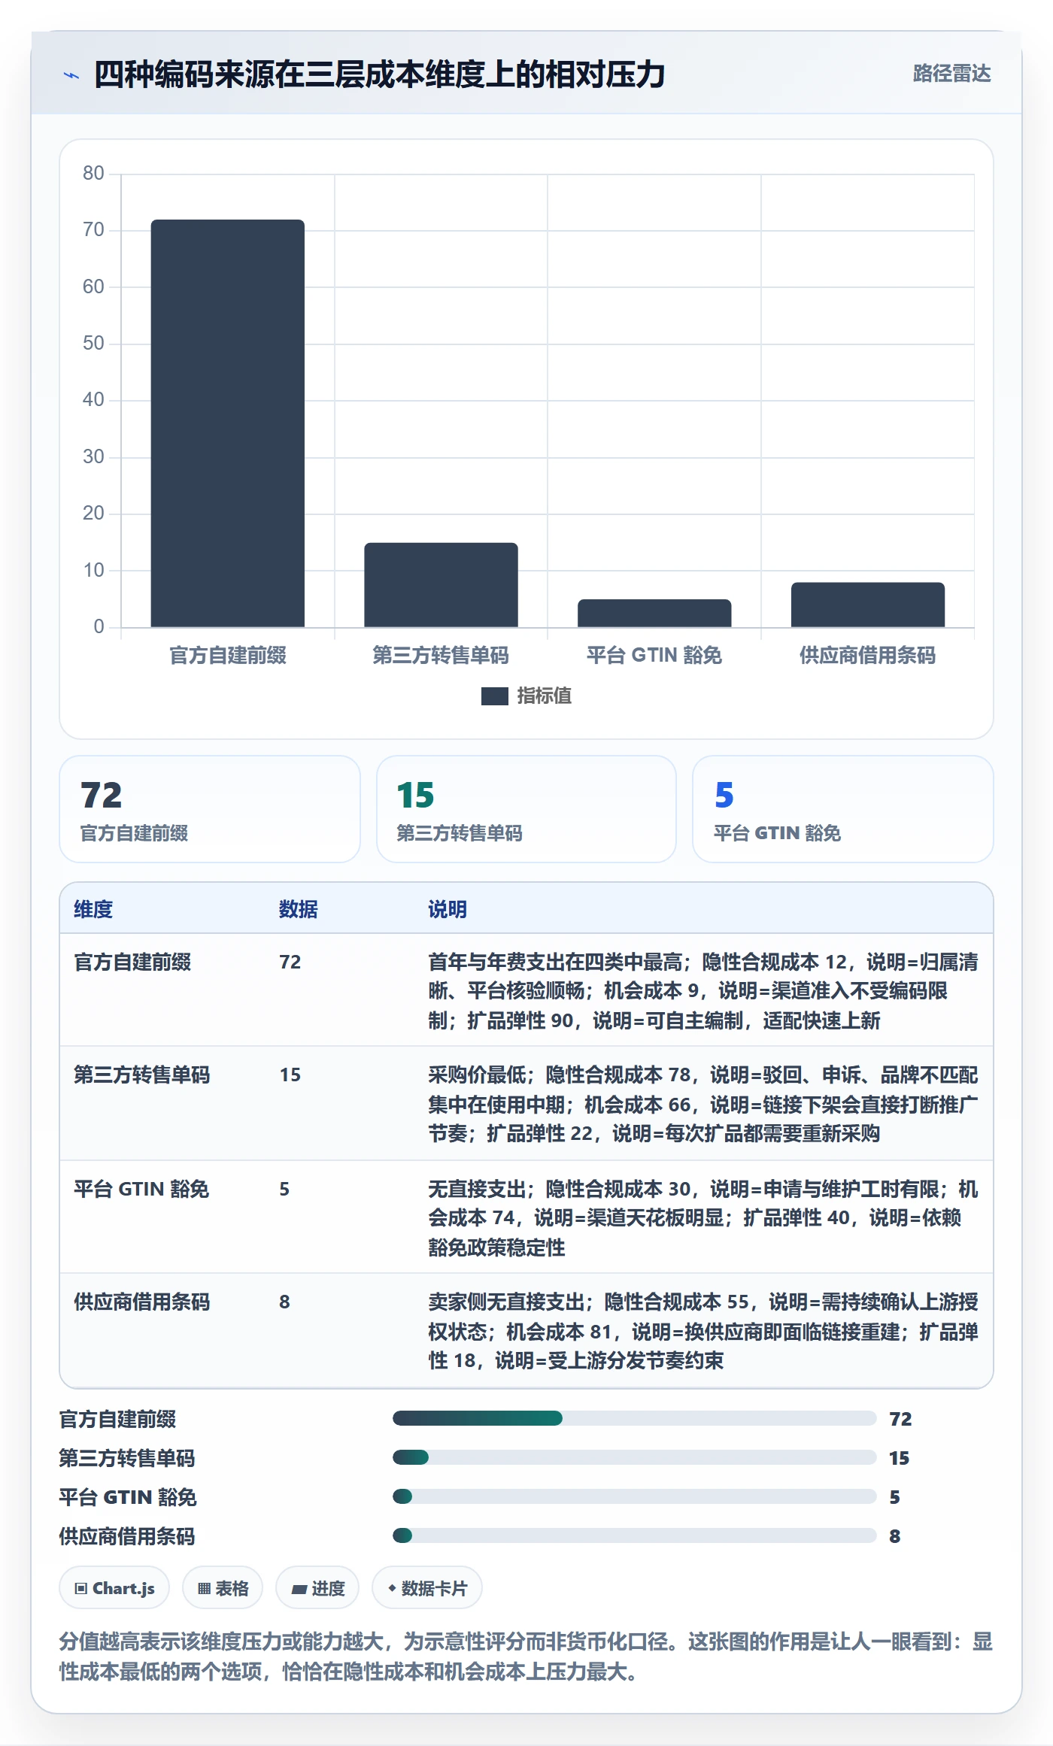
Task: Click the 官方自建前缀 bar in chart
Action: tap(228, 423)
